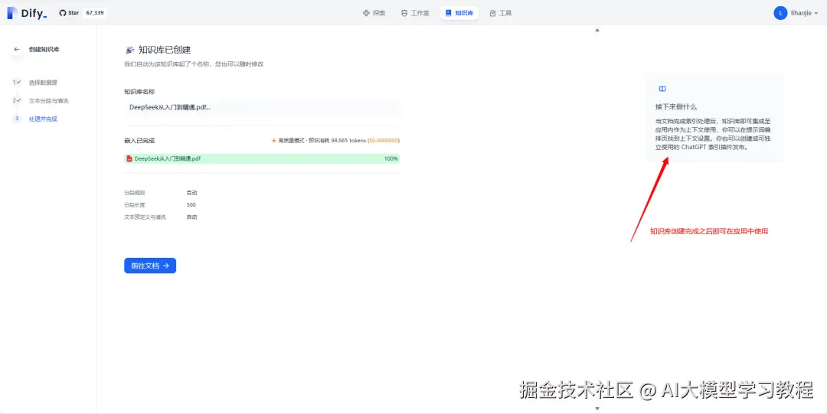Open the 探索 tab
This screenshot has height=414, width=827.
point(374,13)
